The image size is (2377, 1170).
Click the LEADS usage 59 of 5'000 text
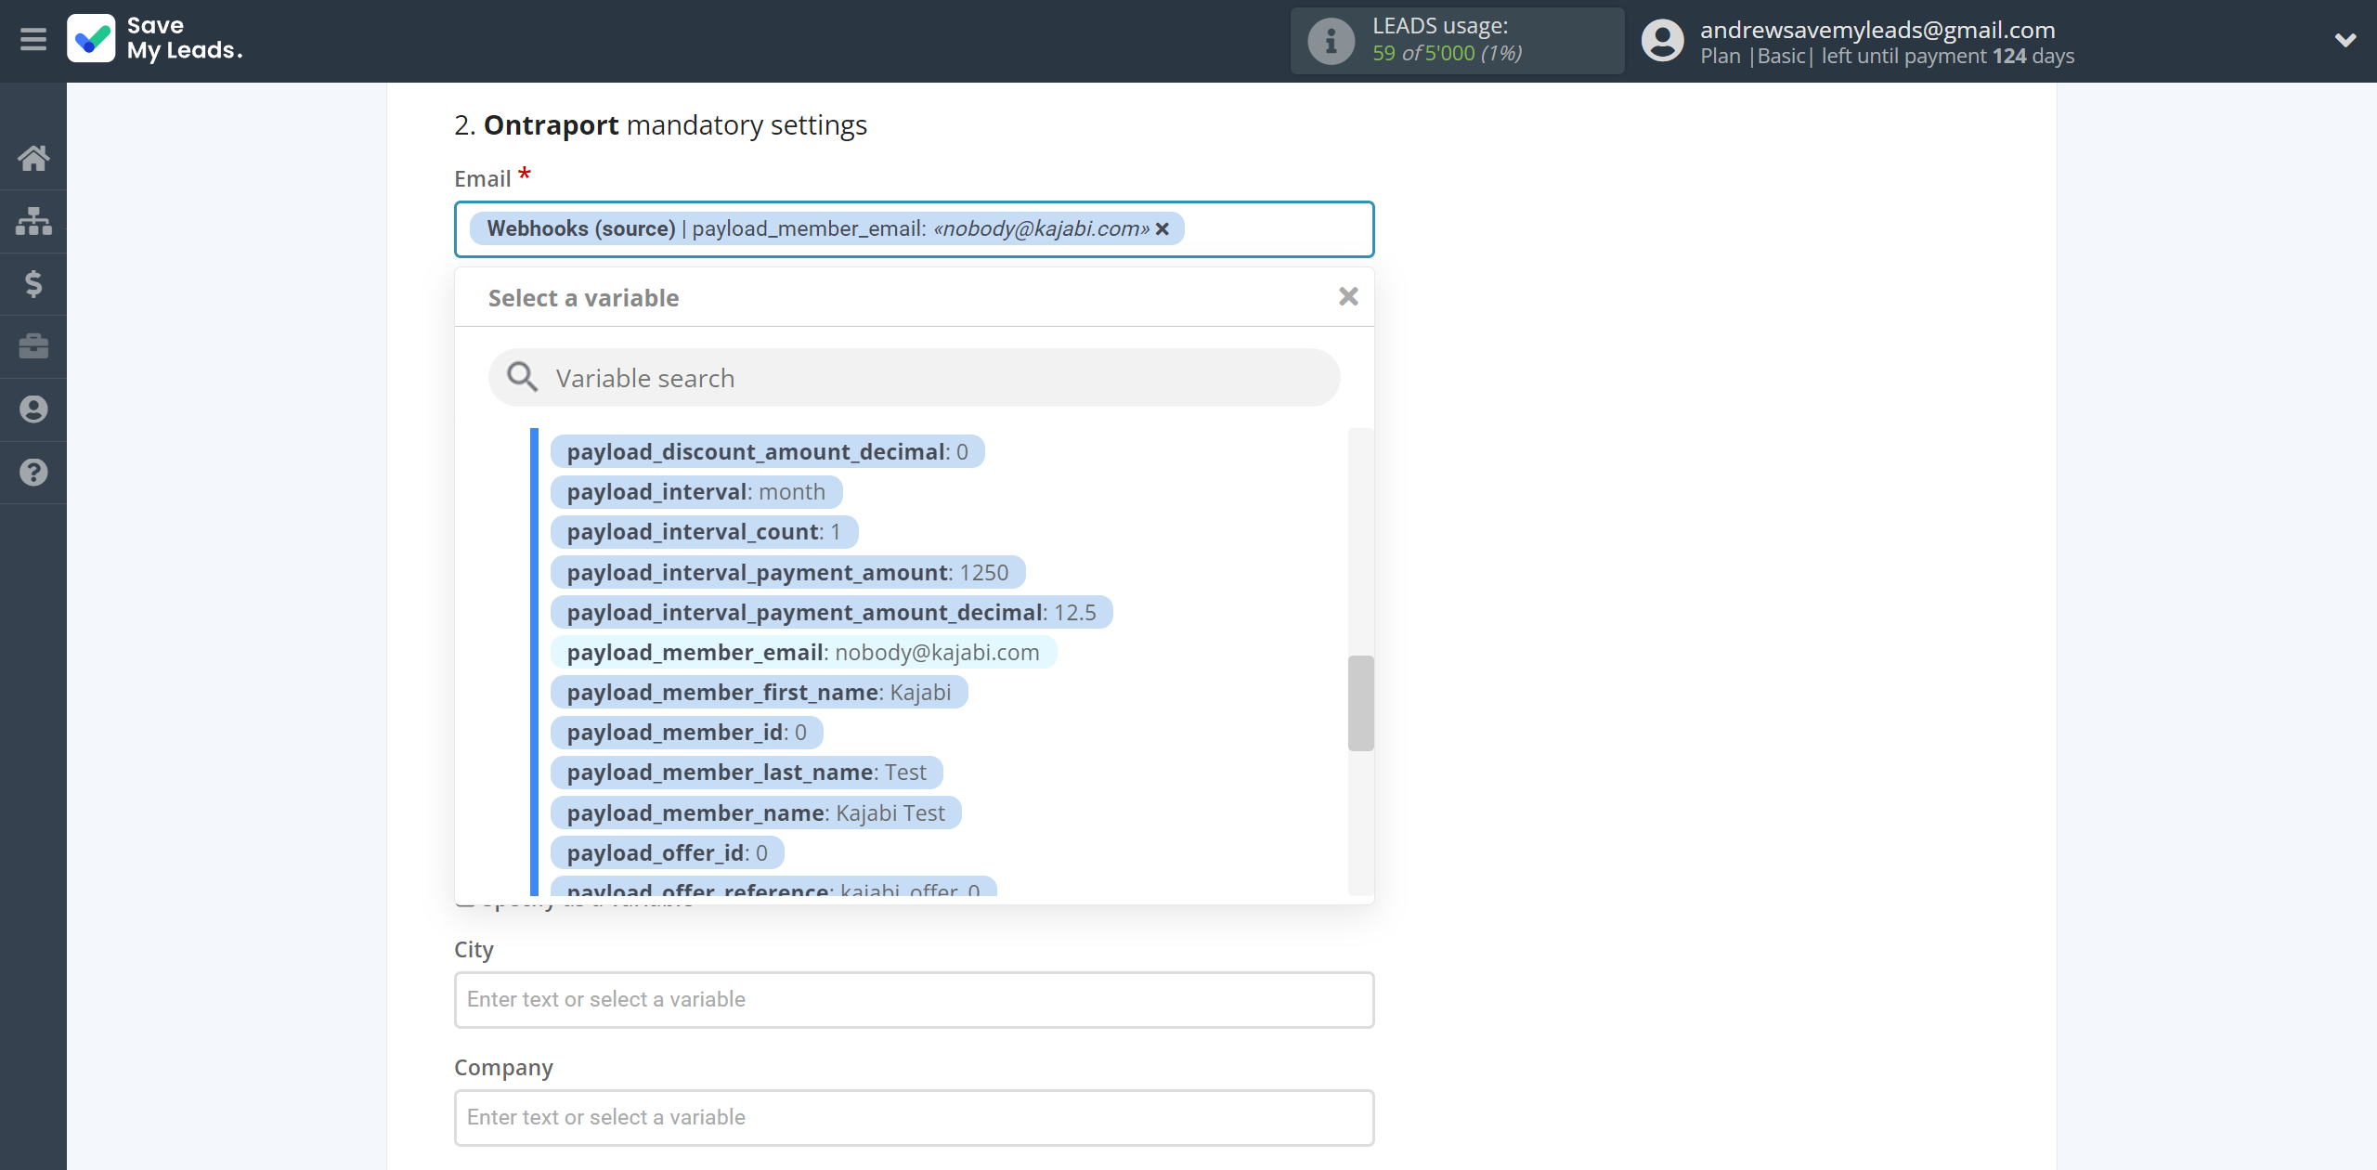(x=1447, y=54)
